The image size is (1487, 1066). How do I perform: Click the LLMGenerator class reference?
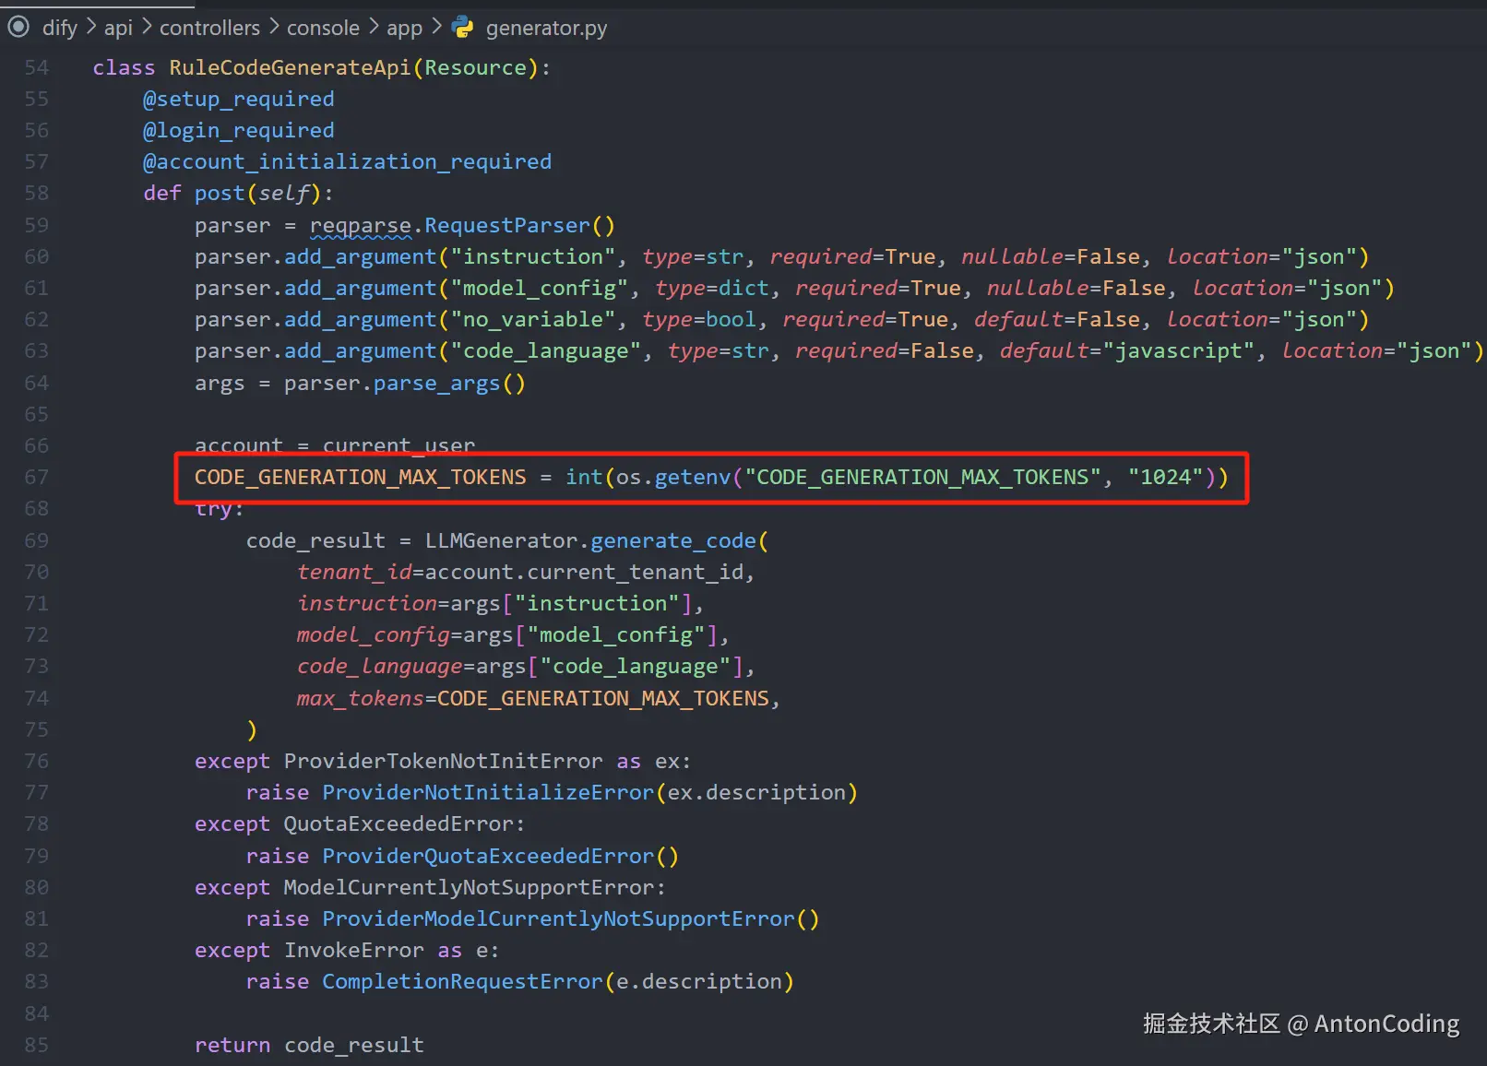(x=501, y=540)
